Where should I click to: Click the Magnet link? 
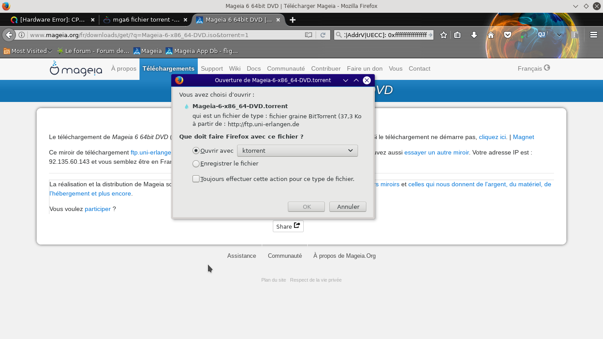pos(524,137)
